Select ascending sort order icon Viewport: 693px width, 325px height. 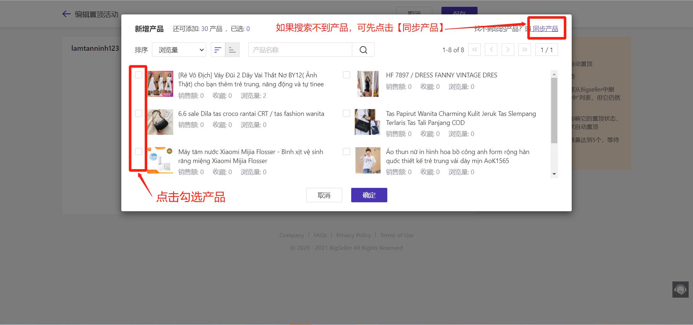click(232, 50)
